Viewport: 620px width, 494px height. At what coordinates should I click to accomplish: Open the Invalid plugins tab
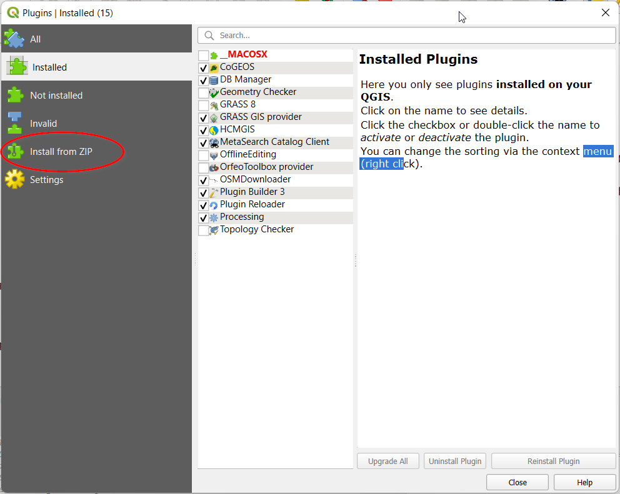96,123
